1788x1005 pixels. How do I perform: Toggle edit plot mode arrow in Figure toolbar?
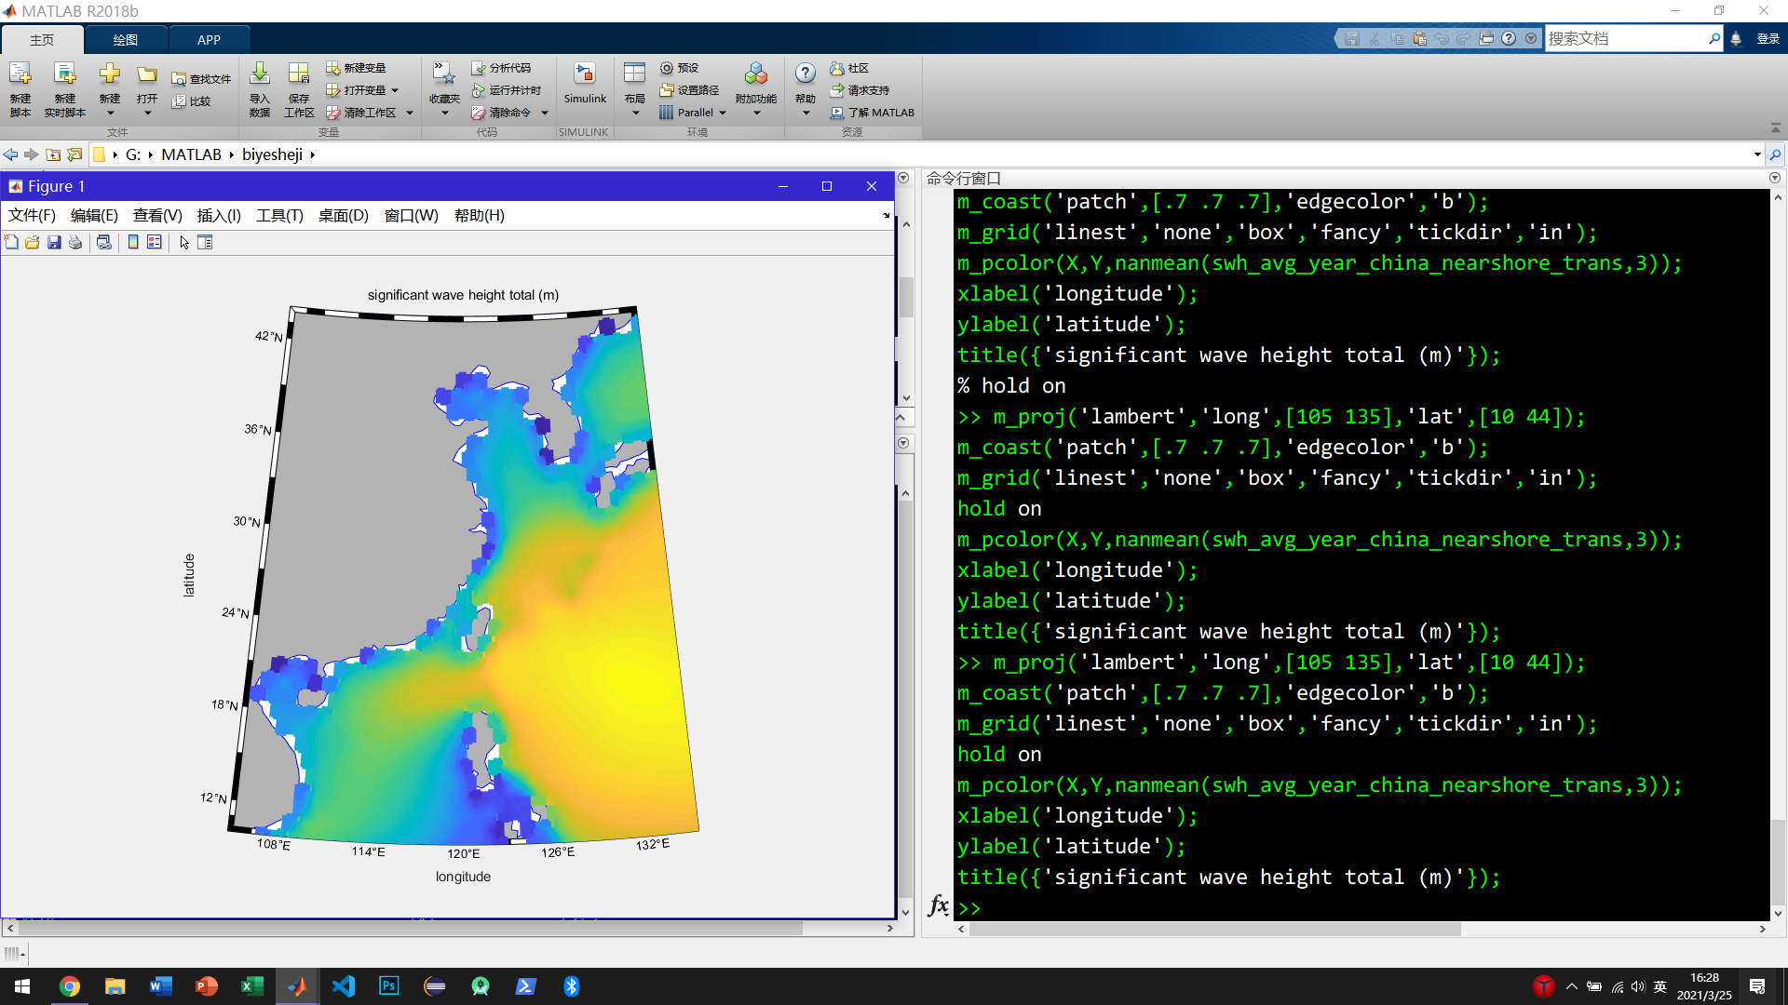click(183, 242)
